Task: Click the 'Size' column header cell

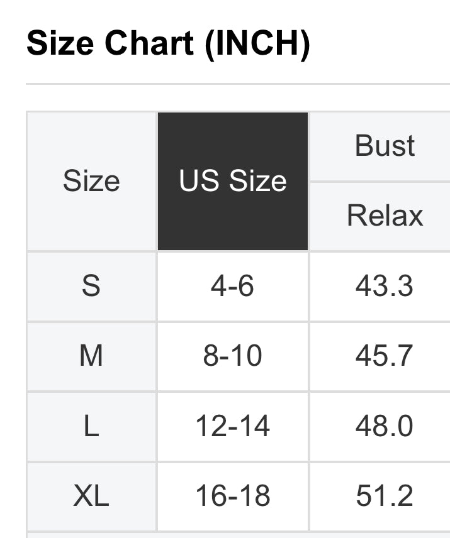Action: coord(91,182)
